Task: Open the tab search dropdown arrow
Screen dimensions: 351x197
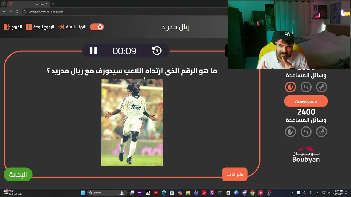Action: click(x=4, y=4)
